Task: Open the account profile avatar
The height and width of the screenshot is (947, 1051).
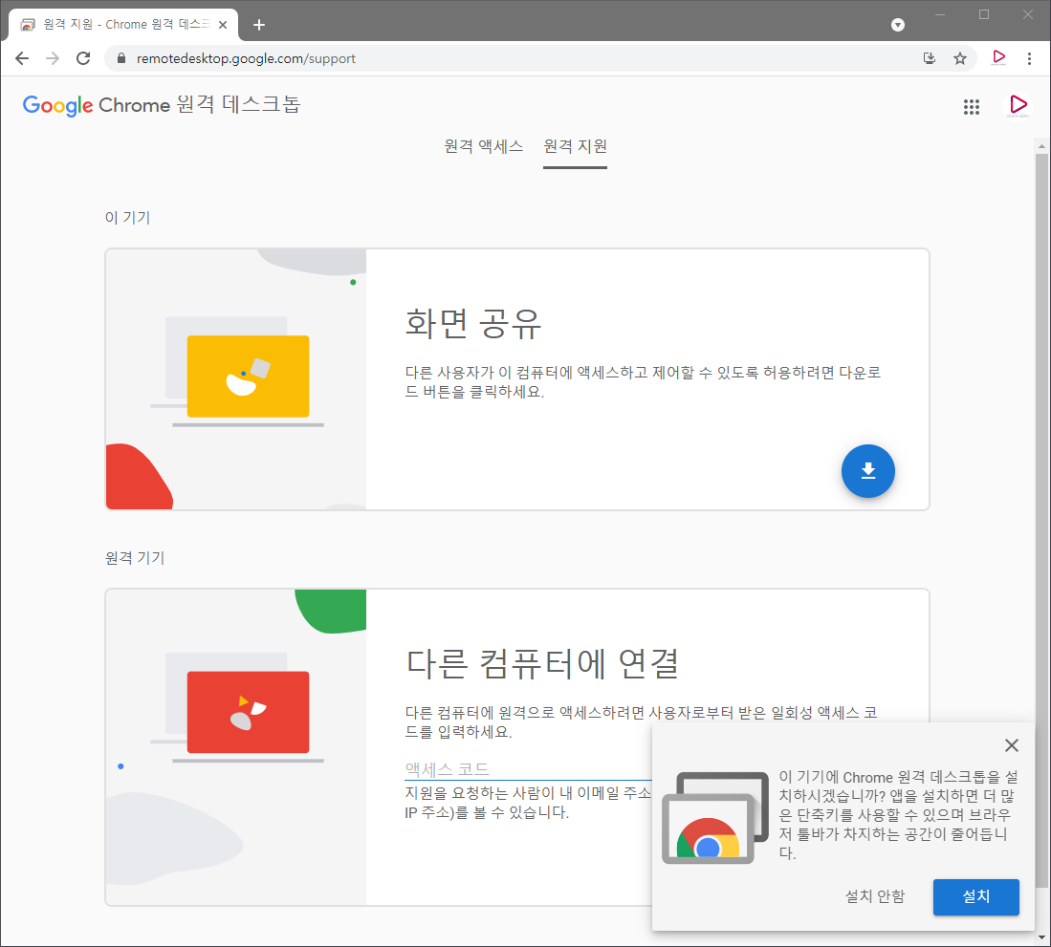Action: pos(1018,106)
